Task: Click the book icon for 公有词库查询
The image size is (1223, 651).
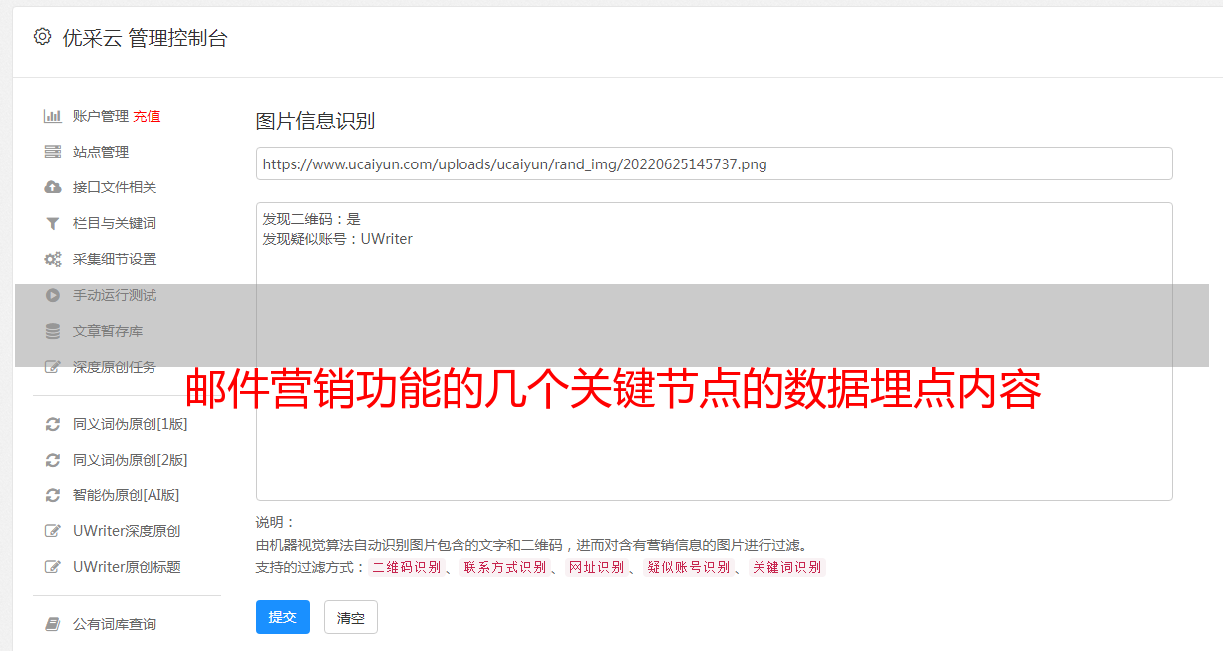Action: [53, 624]
